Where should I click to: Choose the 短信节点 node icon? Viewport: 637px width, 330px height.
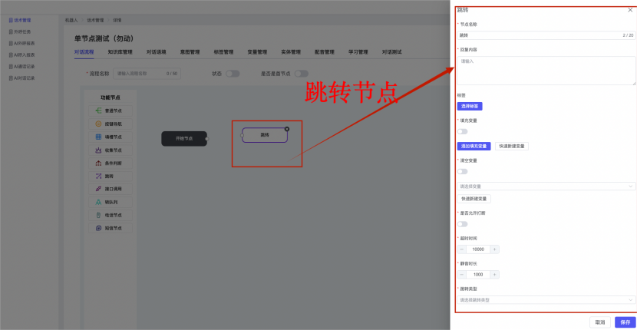(x=98, y=228)
